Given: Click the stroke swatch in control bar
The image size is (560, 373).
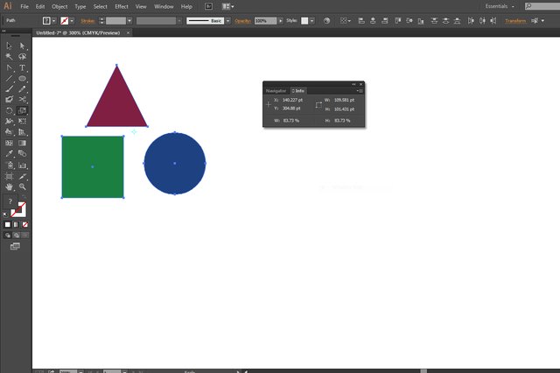Looking at the screenshot, I should (x=64, y=21).
